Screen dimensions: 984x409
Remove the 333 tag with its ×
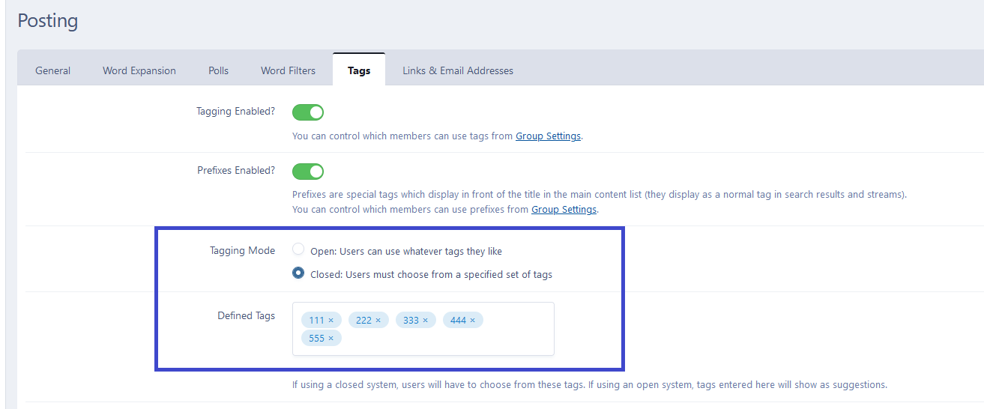(x=425, y=321)
